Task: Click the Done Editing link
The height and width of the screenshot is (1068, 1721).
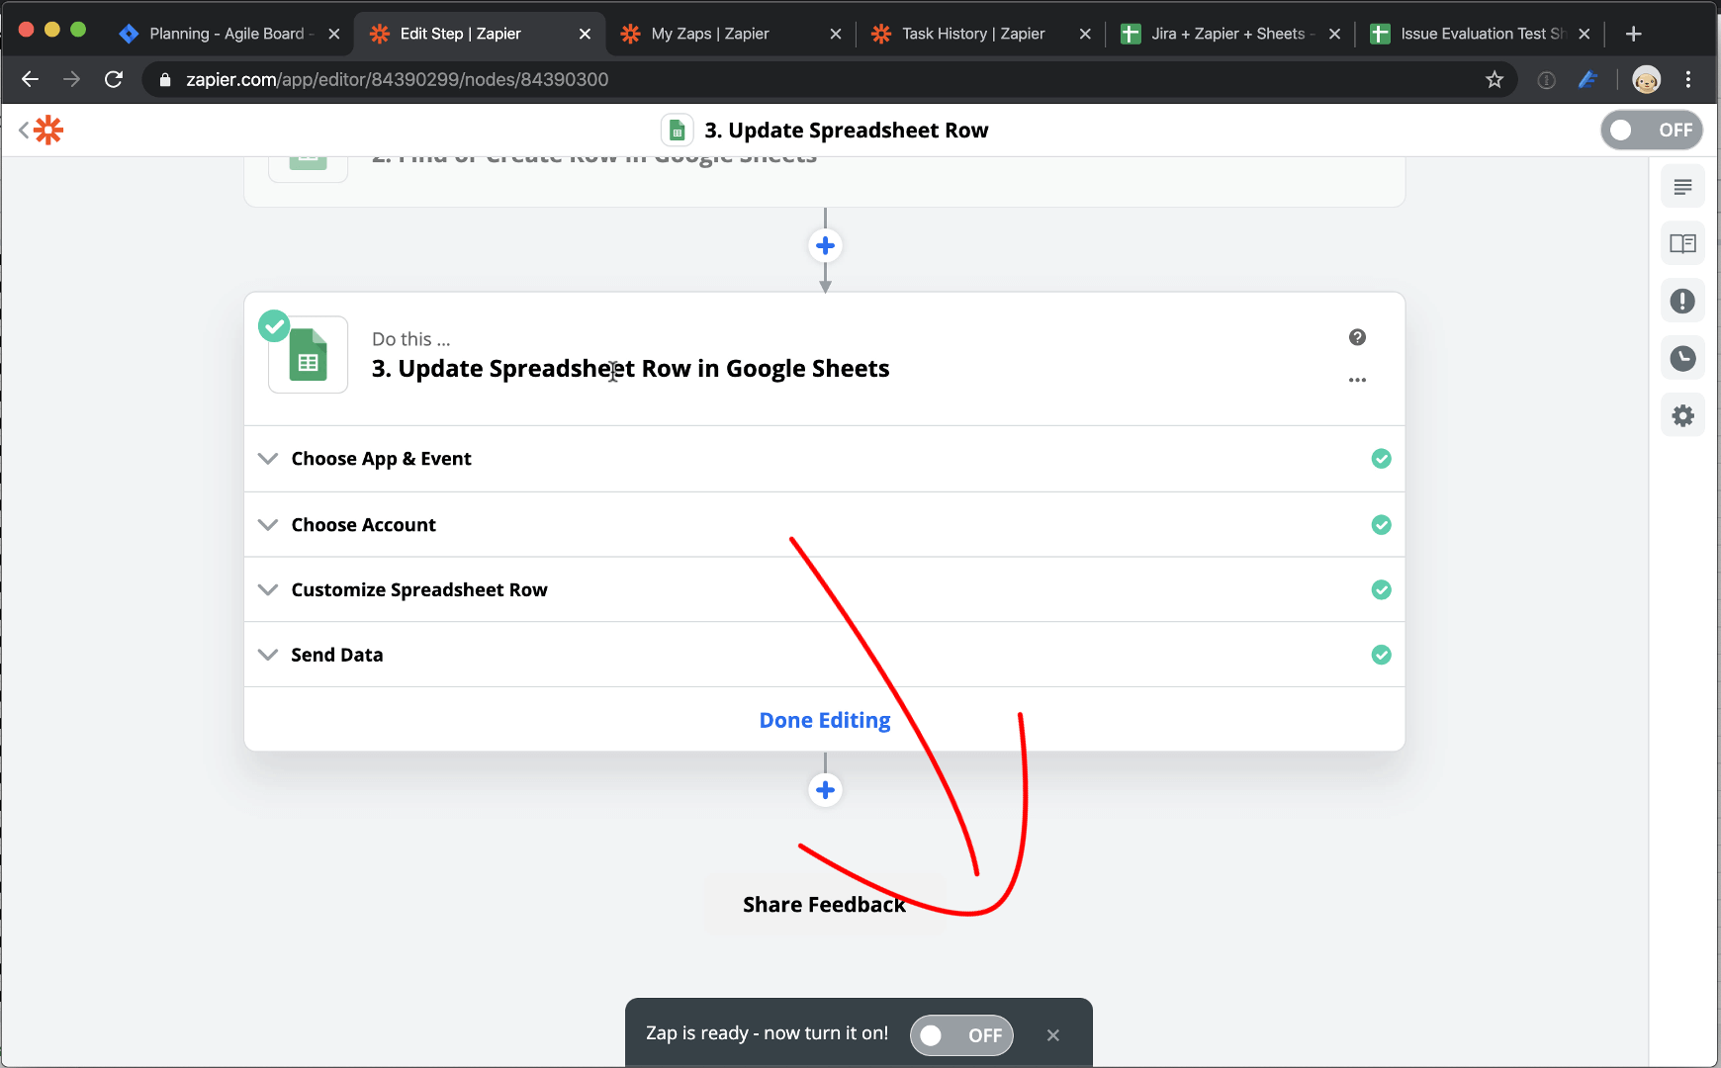Action: click(825, 721)
